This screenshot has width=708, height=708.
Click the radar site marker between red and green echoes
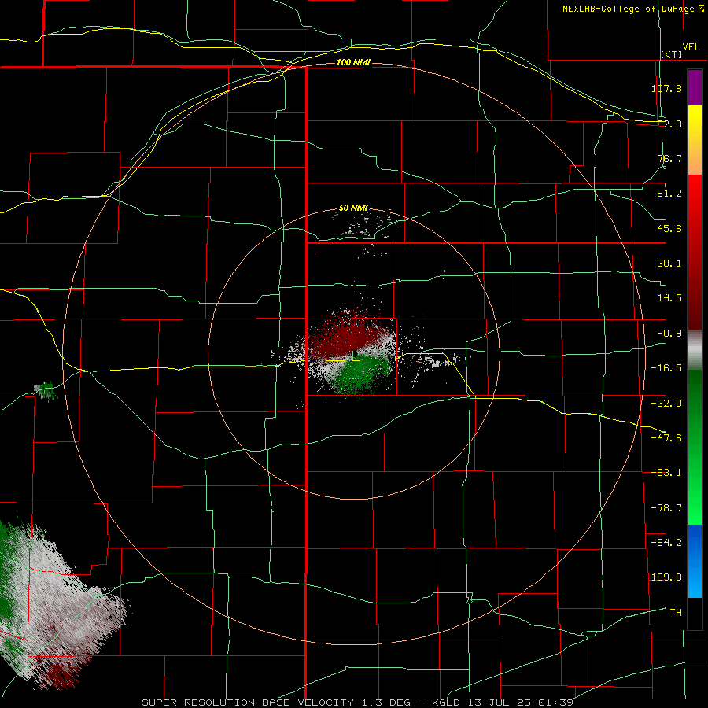point(354,354)
